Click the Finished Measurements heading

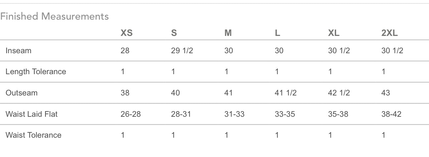(54, 16)
